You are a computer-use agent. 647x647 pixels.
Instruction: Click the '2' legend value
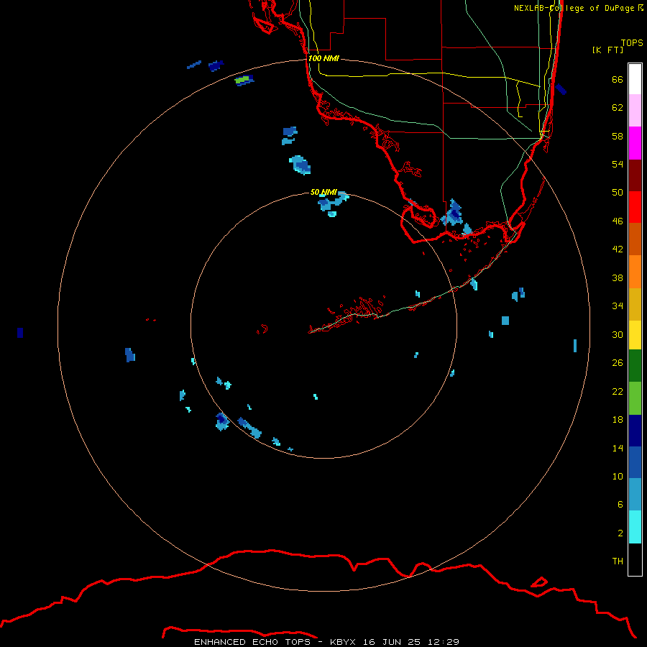tap(620, 533)
